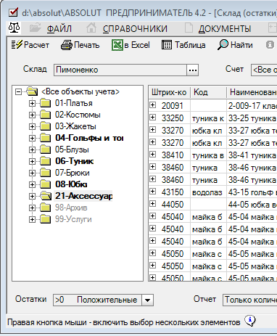This screenshot has width=277, height=336.
Task: Click the Счет field showing Все
Action: point(264,70)
